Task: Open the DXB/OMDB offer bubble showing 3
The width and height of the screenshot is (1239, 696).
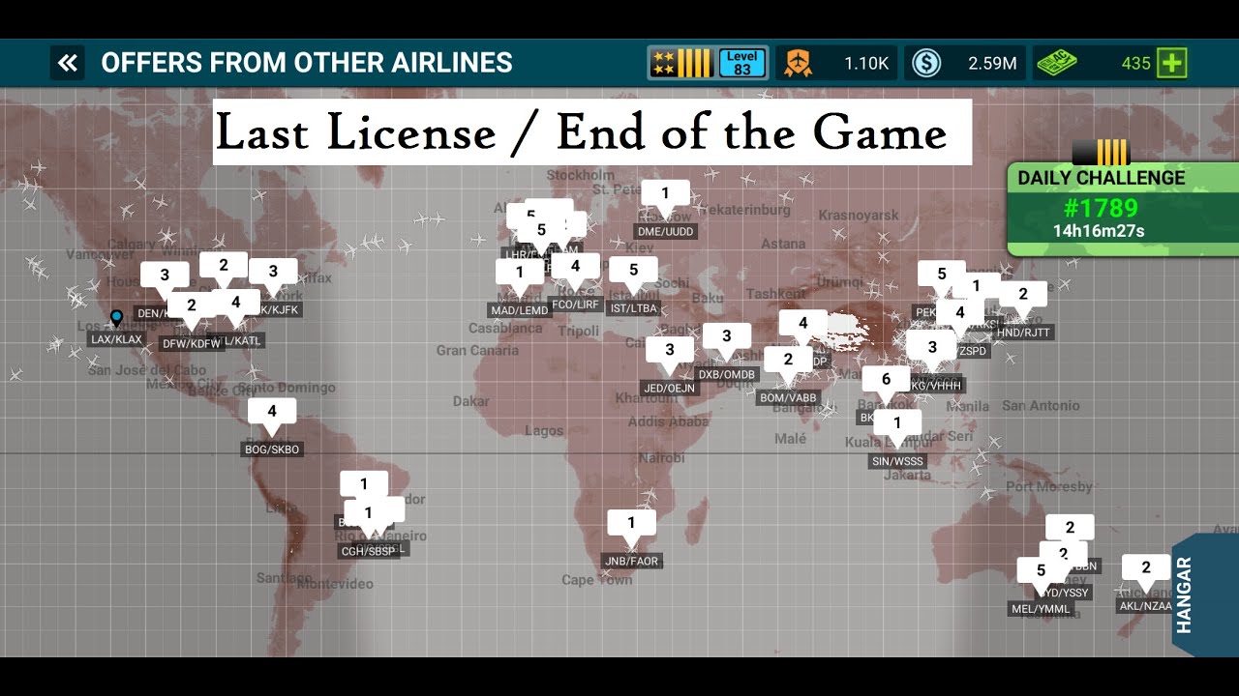Action: pos(726,339)
